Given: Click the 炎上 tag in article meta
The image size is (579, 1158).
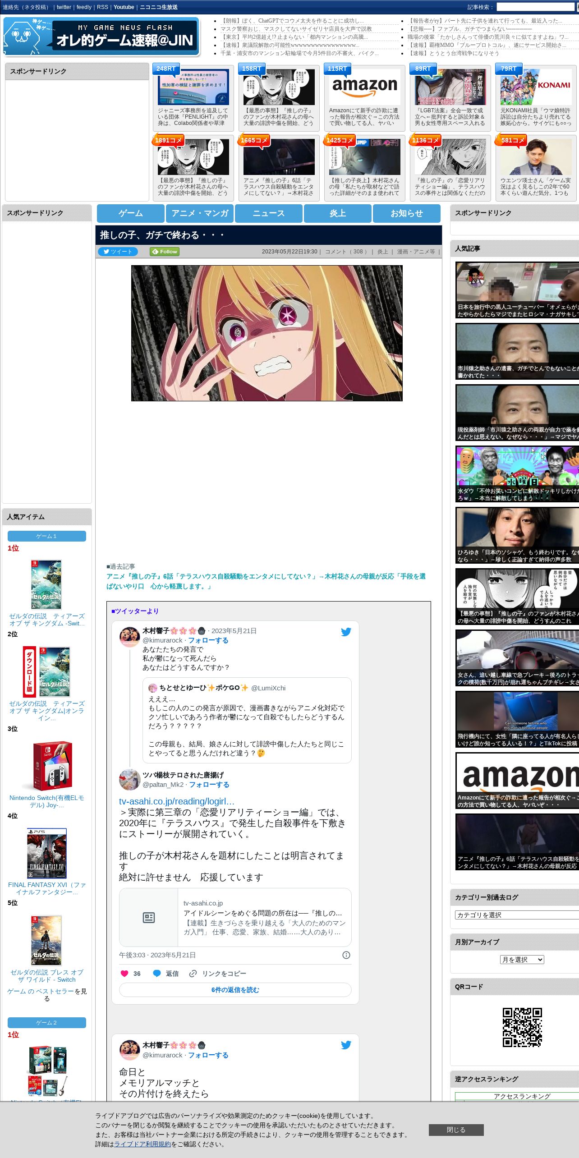Looking at the screenshot, I should point(382,252).
